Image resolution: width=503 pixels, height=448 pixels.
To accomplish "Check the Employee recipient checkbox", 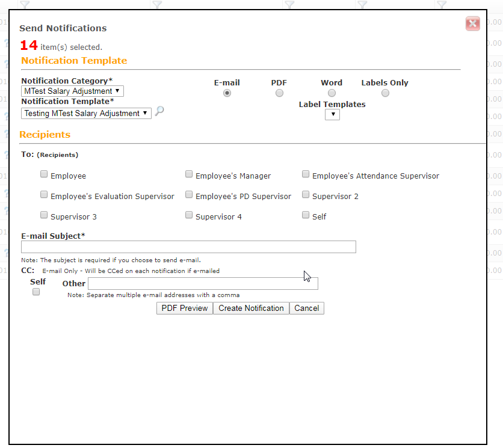I will pos(44,174).
